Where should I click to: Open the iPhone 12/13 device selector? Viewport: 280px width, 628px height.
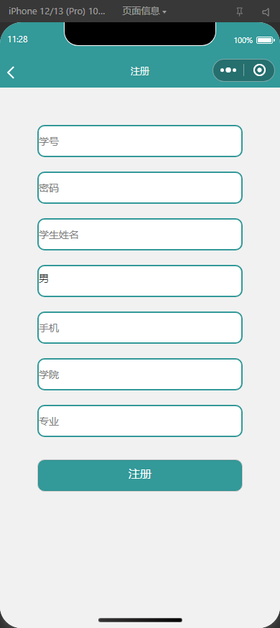[57, 11]
